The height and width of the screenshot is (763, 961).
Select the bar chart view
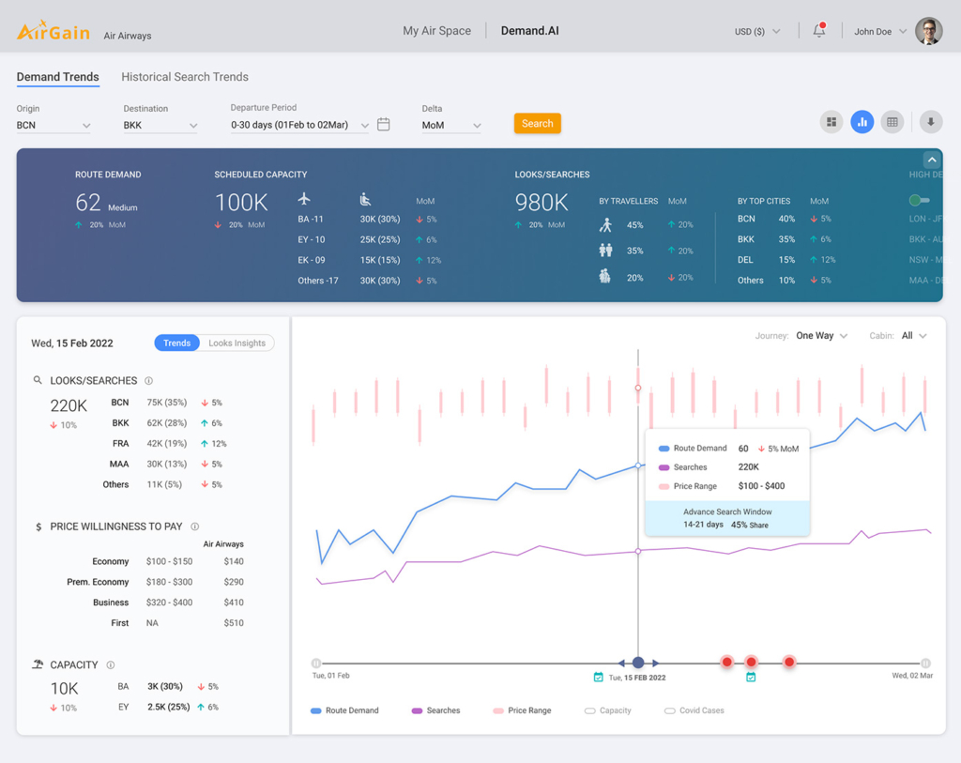pos(862,121)
